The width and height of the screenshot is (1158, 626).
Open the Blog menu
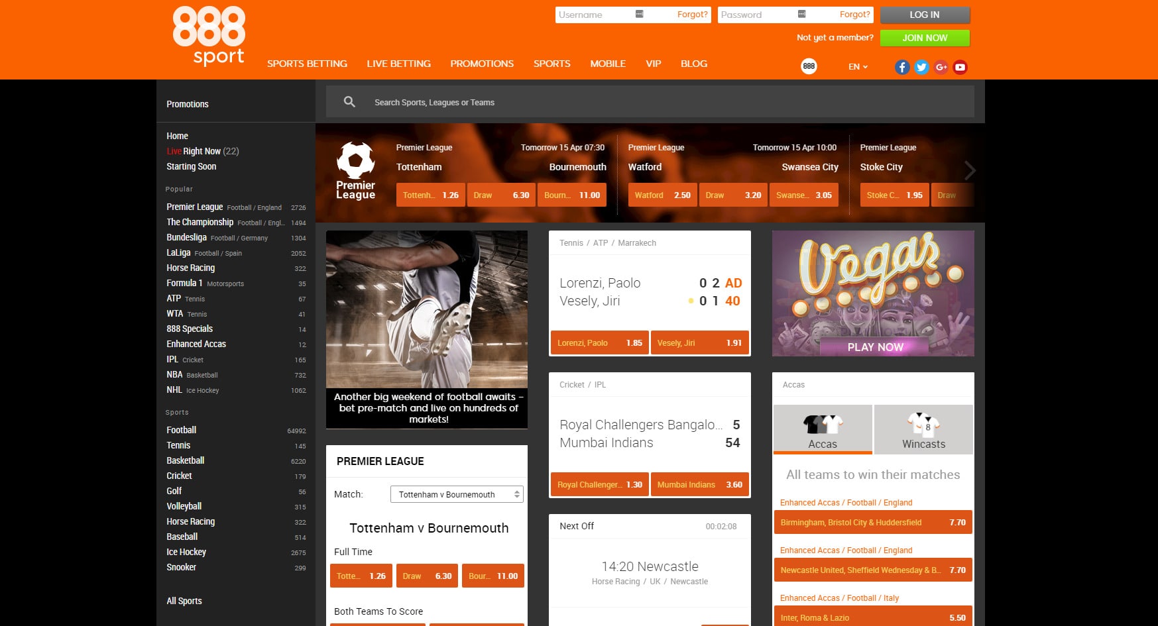pos(694,64)
